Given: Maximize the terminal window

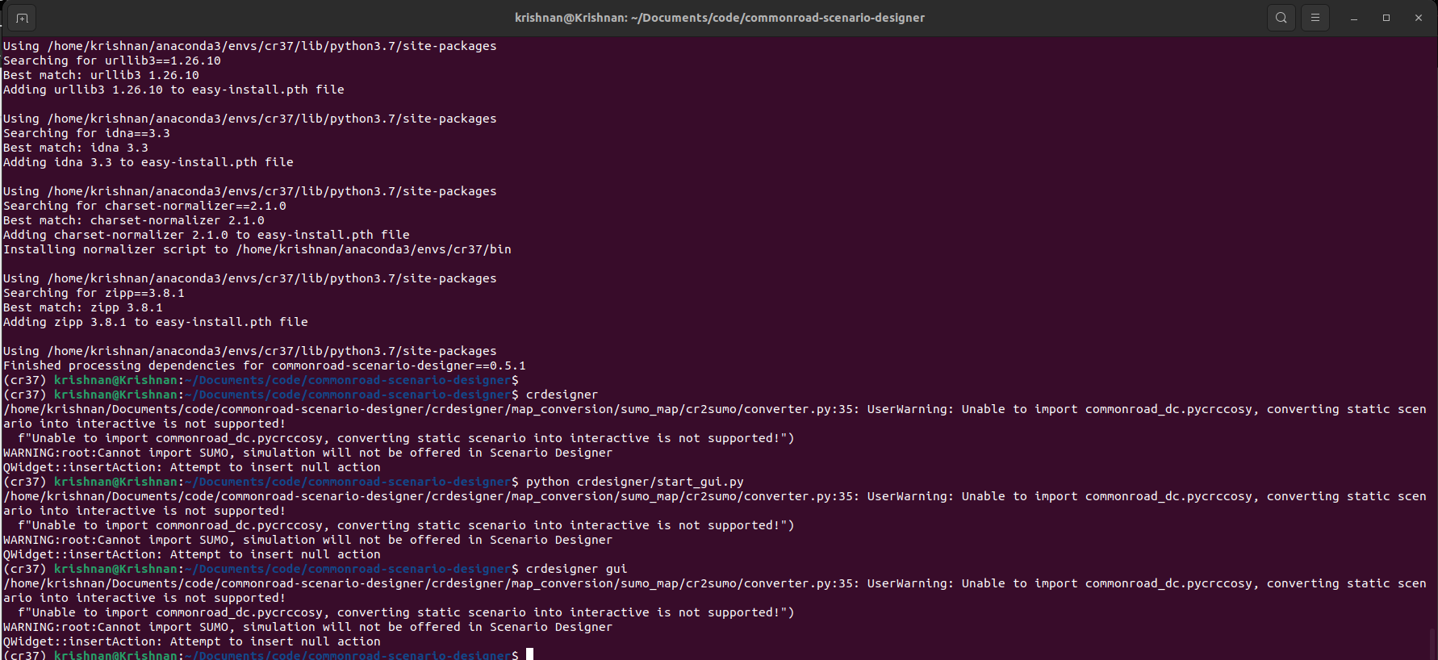Looking at the screenshot, I should point(1386,18).
